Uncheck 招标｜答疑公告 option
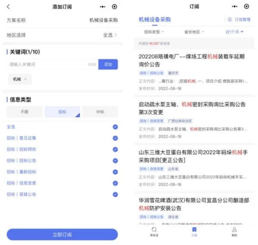Viewport: 258px width, 245px height. pyautogui.click(x=115, y=194)
